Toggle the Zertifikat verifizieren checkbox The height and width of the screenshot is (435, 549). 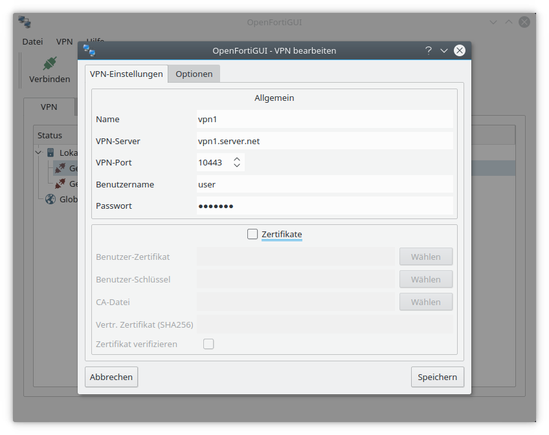point(208,344)
